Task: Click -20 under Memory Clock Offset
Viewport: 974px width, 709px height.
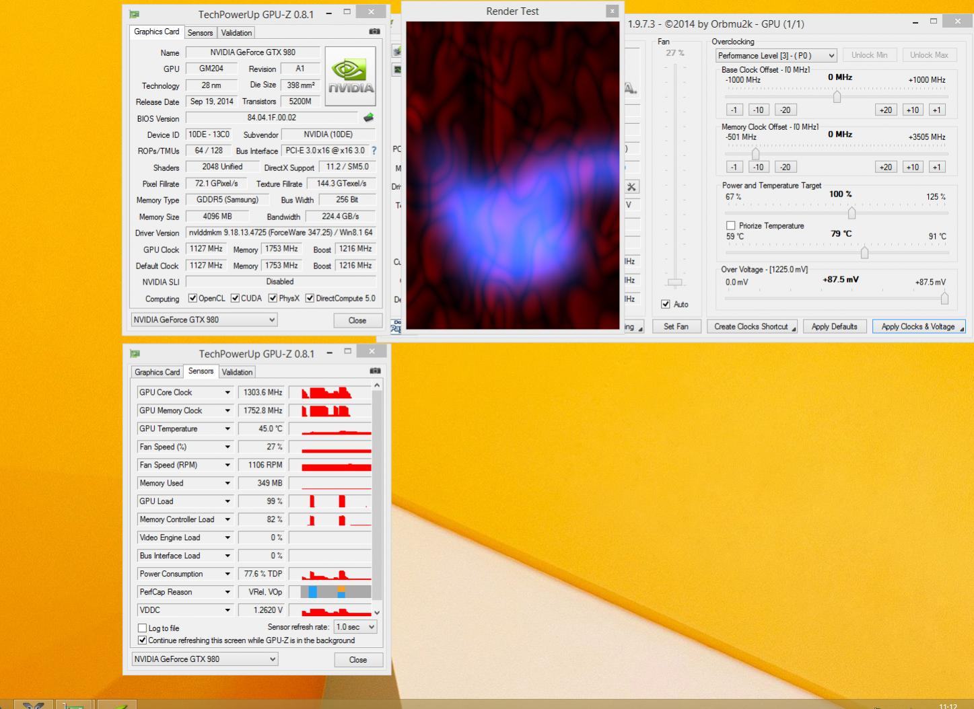Action: pyautogui.click(x=785, y=167)
